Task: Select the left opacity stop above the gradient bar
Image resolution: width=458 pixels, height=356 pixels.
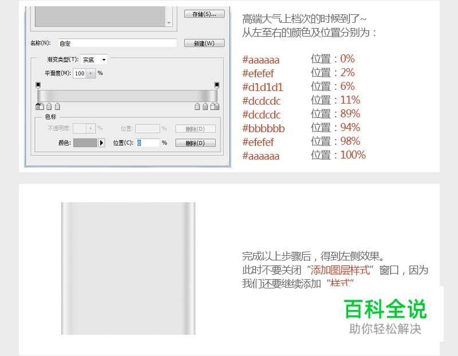Action: (x=38, y=84)
